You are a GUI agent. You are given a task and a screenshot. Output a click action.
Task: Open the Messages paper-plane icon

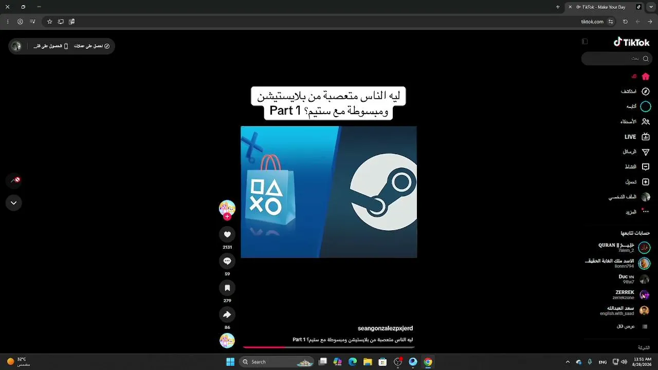click(646, 152)
